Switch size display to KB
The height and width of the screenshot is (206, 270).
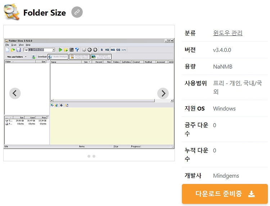107,50
